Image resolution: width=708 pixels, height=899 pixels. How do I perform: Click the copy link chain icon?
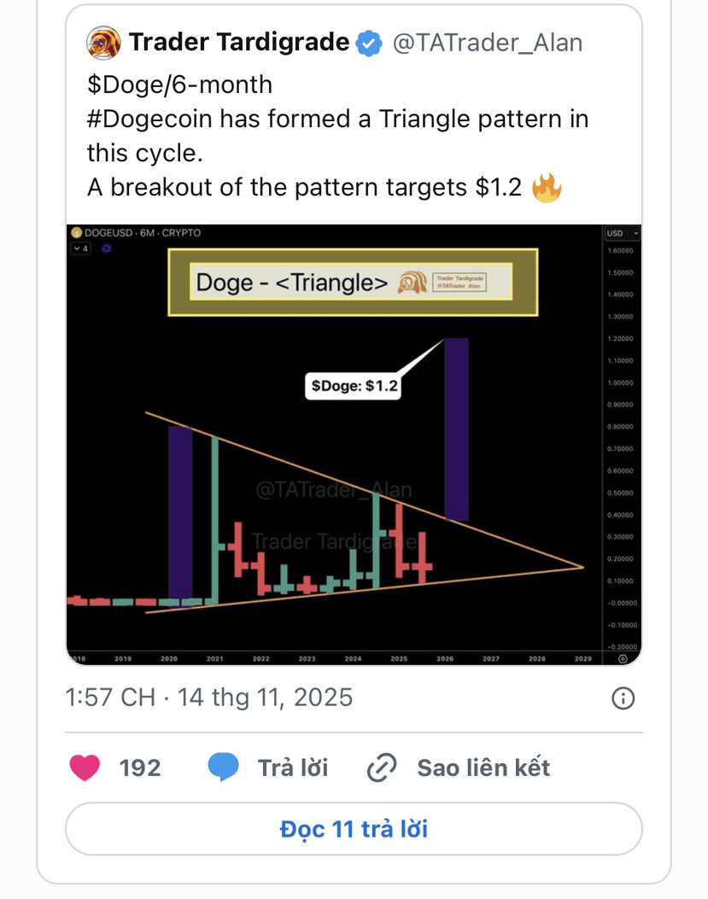[382, 768]
